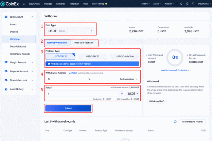Expand the Margin Account section

pos(32,62)
